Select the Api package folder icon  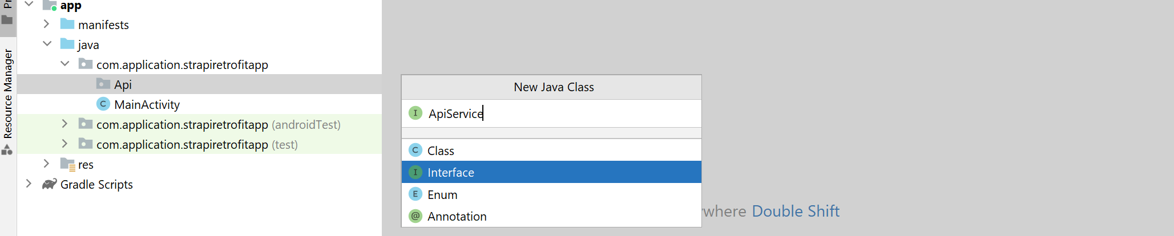(103, 84)
